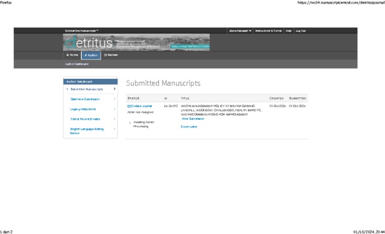Sort by the Status column header
The image size is (385, 234).
133,98
